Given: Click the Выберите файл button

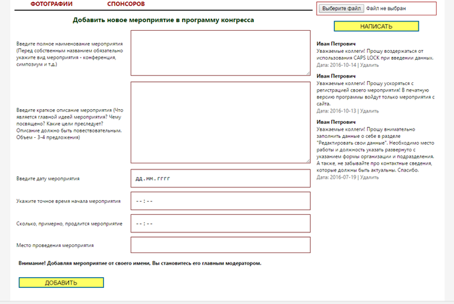Looking at the screenshot, I should coord(342,9).
